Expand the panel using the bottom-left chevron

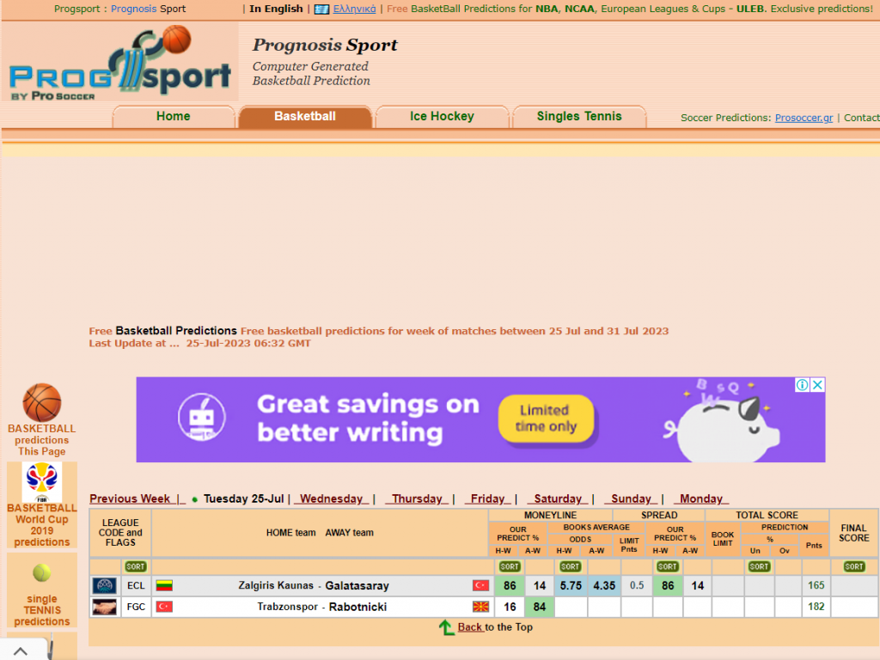(x=21, y=650)
